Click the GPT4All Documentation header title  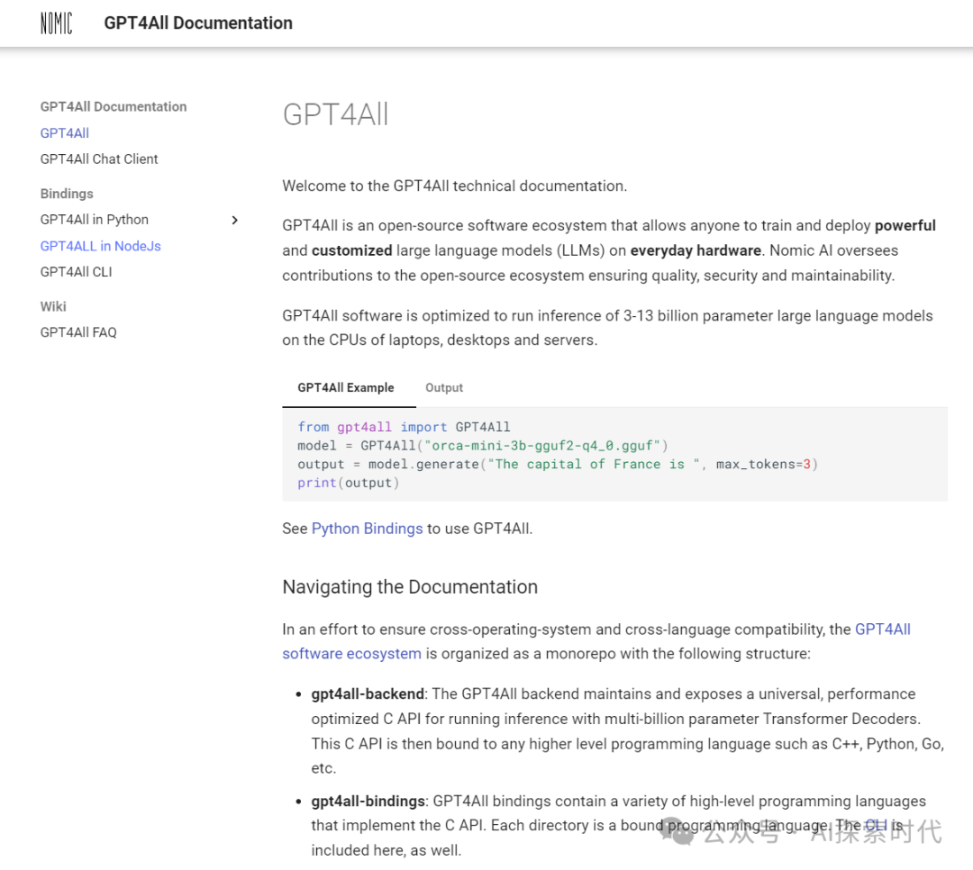tap(198, 23)
